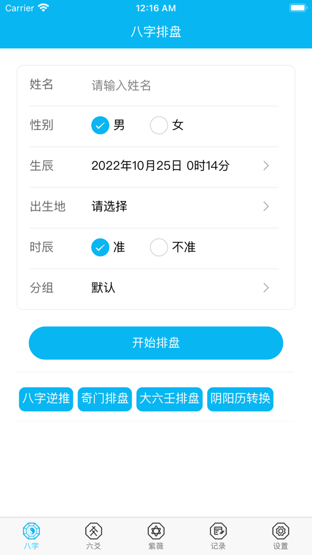Choose 不准 for 时辰 accuracy
This screenshot has height=555, width=312.
click(159, 248)
